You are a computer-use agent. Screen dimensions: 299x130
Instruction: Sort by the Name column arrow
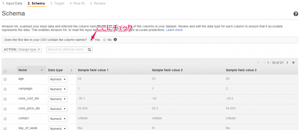(42, 70)
